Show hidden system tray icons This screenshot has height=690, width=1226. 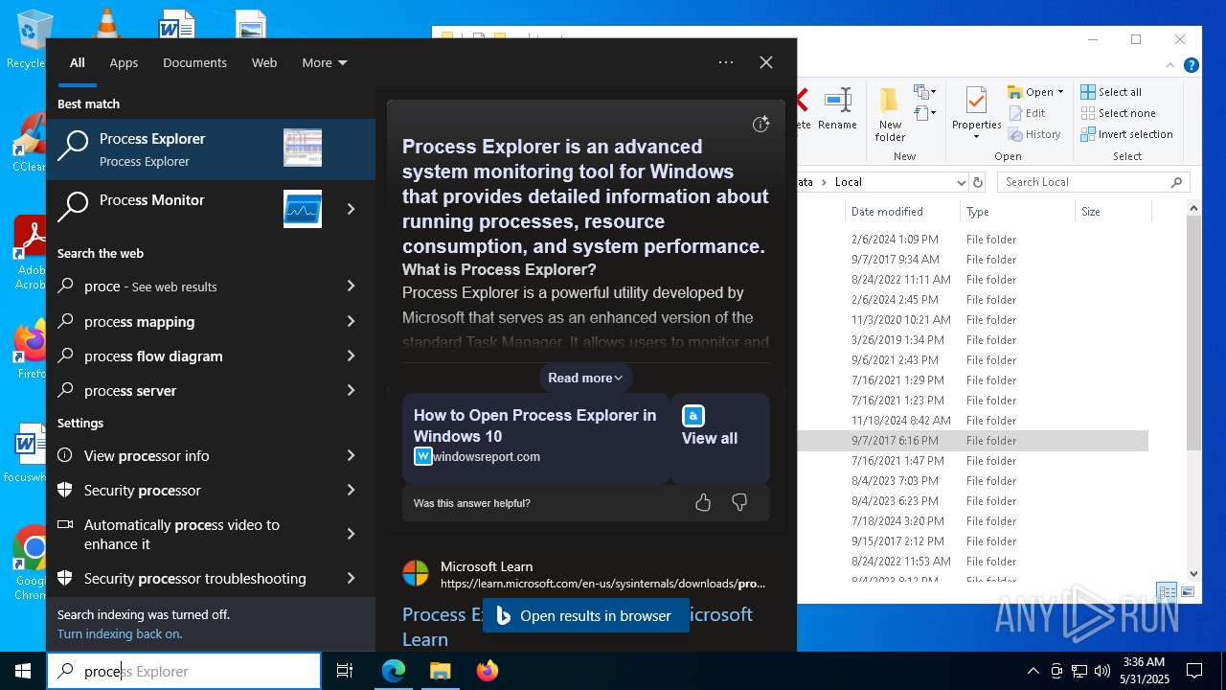(x=1033, y=671)
